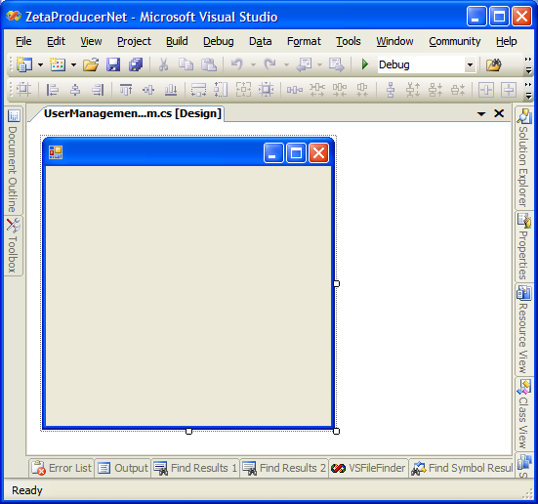Screen dimensions: 538x504
Task: Click the Navigate Forward icon
Action: [337, 64]
